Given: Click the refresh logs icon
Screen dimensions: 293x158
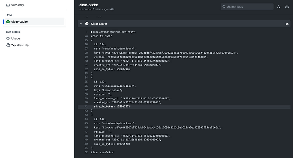Looking at the screenshot, I should coord(279,7).
